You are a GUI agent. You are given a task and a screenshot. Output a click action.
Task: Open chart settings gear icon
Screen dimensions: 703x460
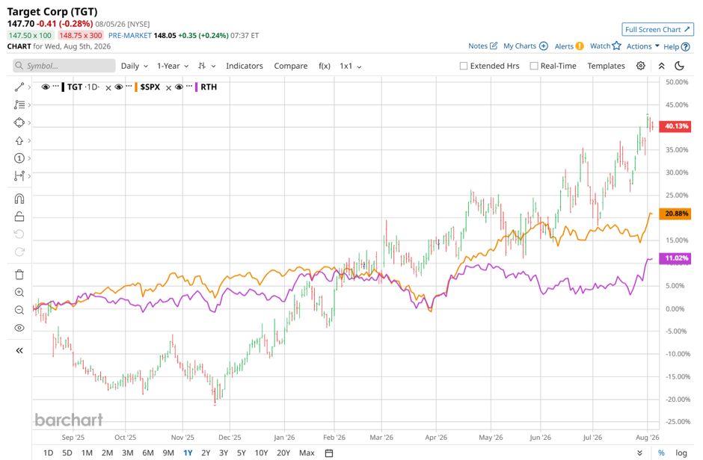[x=641, y=66]
